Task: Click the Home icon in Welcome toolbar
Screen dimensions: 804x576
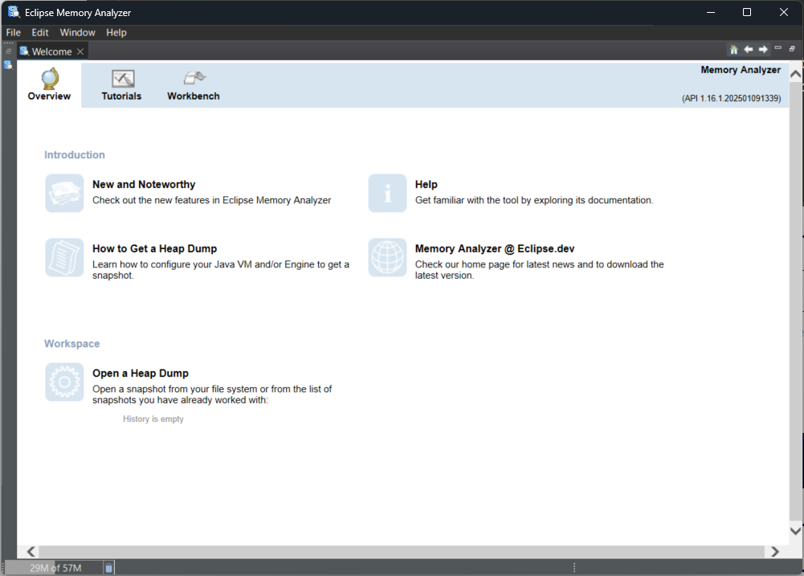Action: tap(733, 50)
